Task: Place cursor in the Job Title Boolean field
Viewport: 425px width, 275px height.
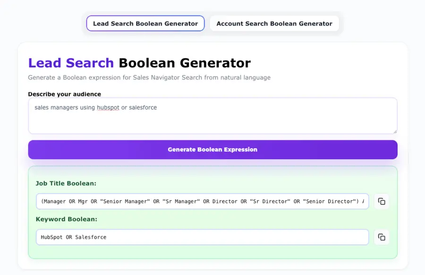Action: (202, 201)
